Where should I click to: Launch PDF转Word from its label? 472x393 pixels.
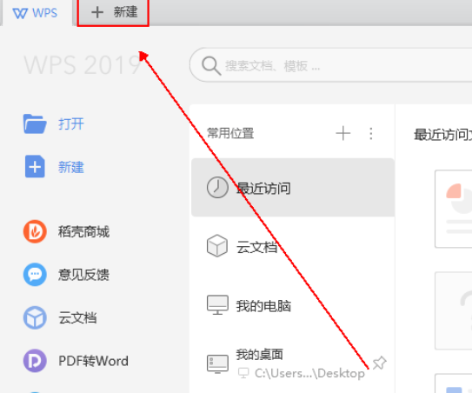(93, 361)
